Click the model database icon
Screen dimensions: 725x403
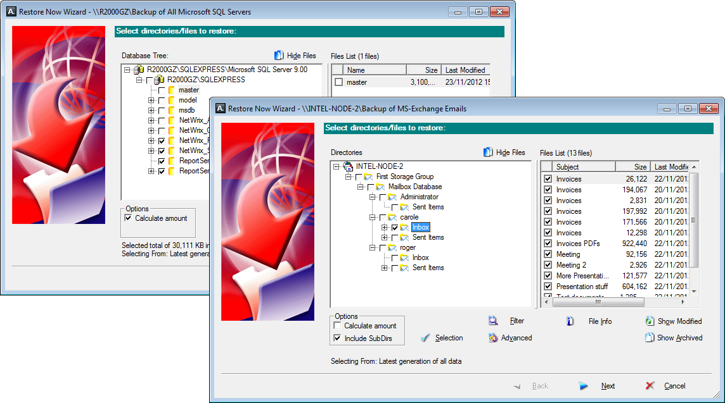coord(172,100)
